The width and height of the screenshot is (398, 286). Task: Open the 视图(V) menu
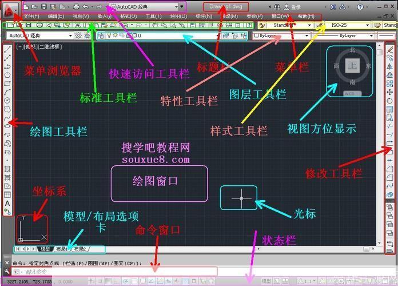coord(81,17)
